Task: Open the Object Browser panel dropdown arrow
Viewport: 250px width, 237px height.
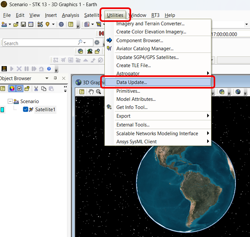Action: pos(47,78)
